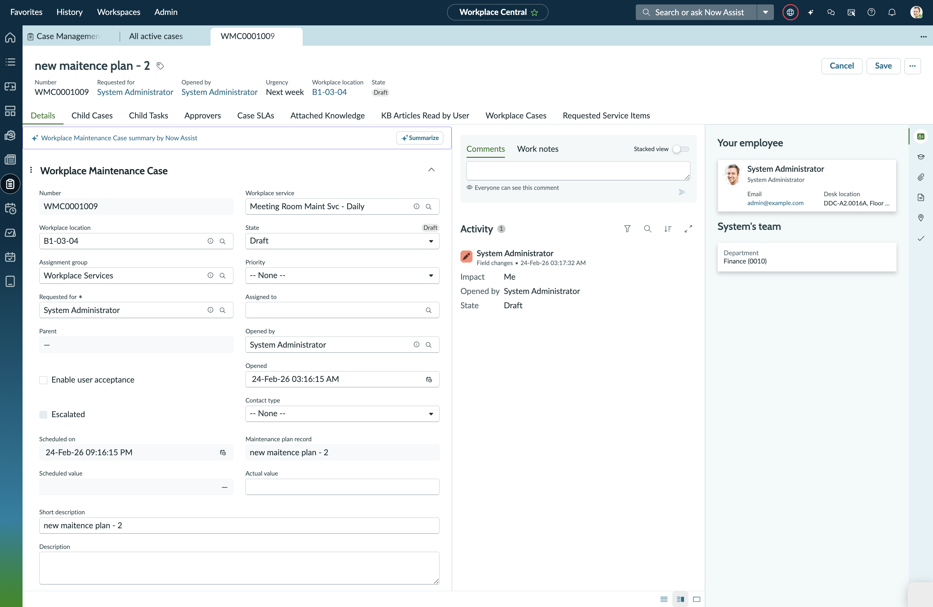The image size is (933, 607).
Task: Check the Escalated checkbox
Action: pos(43,415)
